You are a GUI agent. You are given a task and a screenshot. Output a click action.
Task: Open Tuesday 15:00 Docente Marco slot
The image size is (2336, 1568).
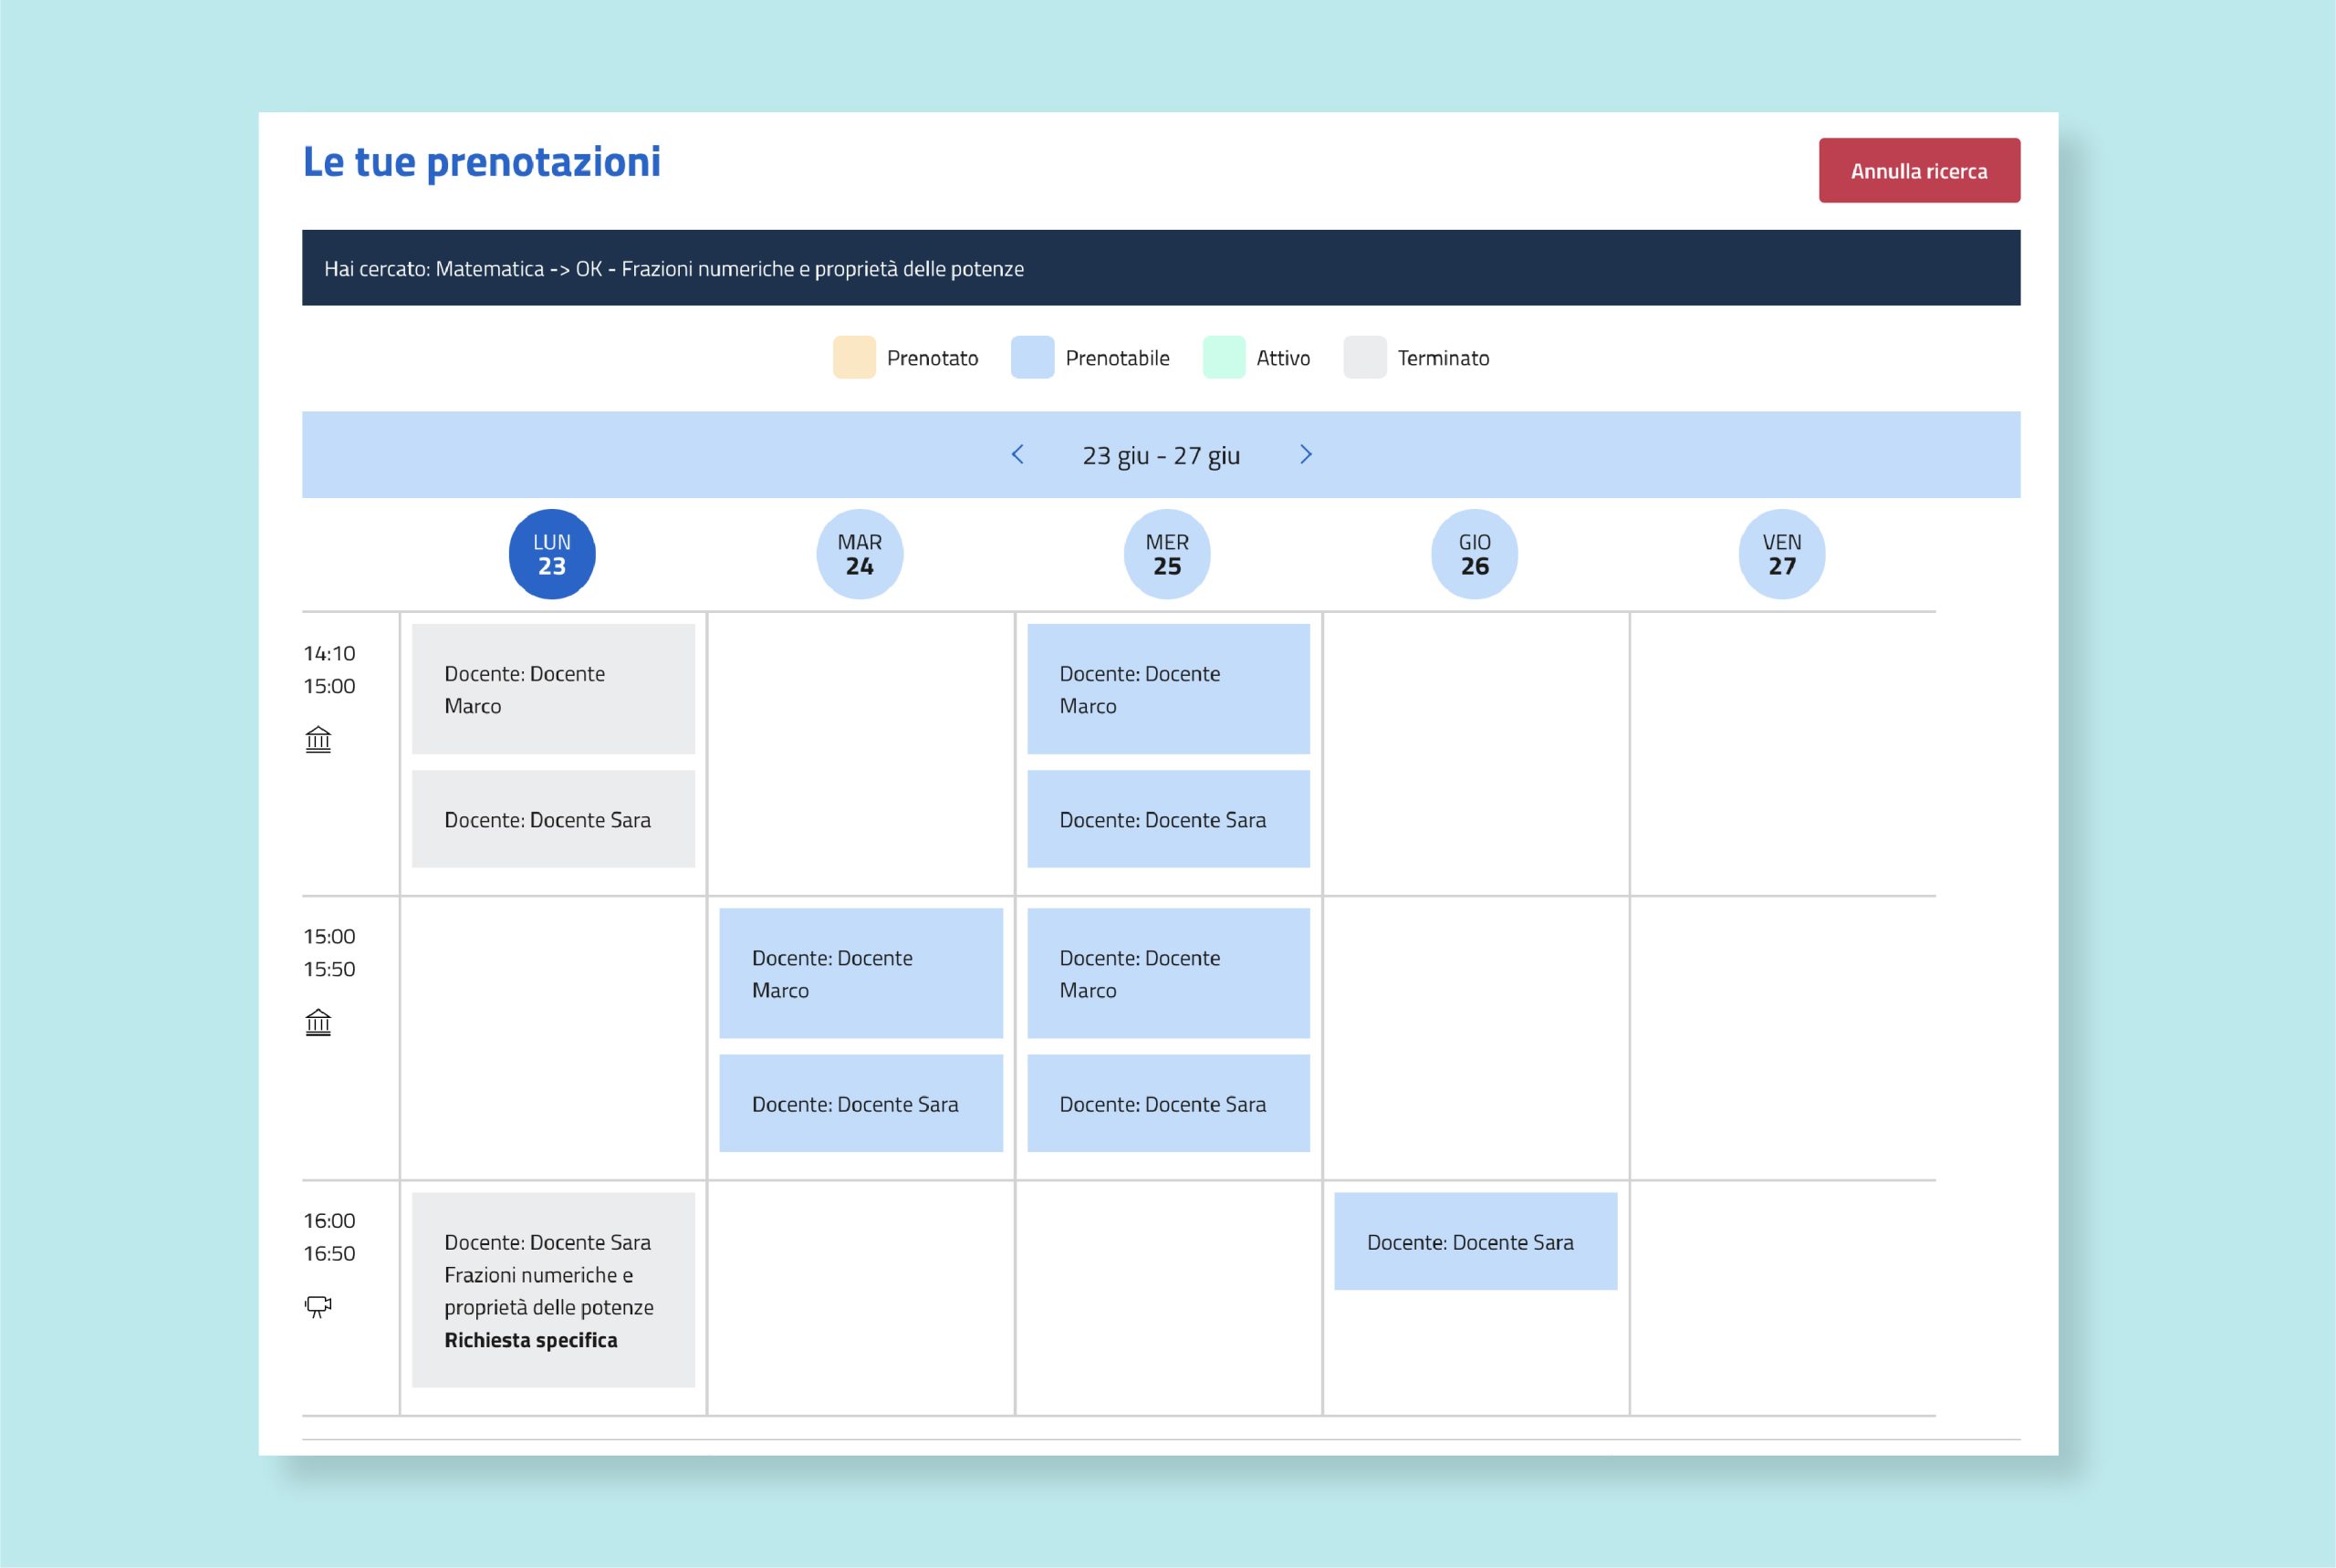click(860, 973)
